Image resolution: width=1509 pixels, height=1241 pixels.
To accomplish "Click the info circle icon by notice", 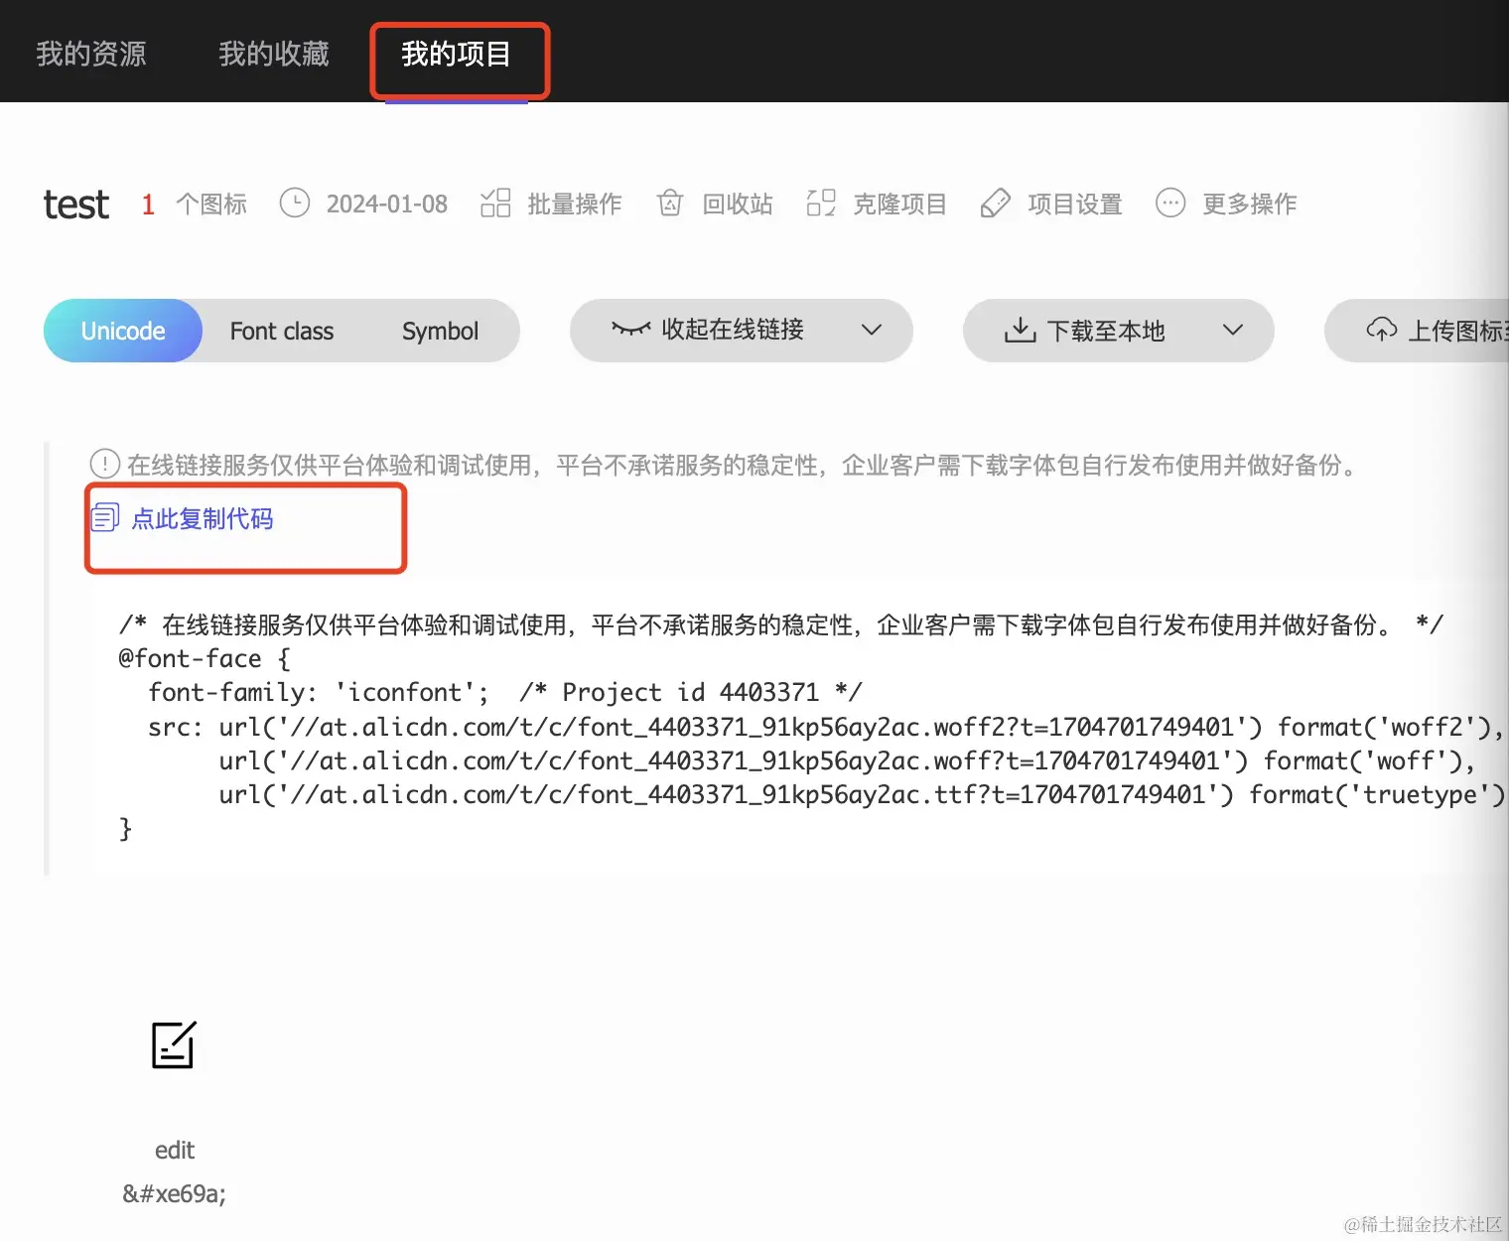I will (x=104, y=464).
